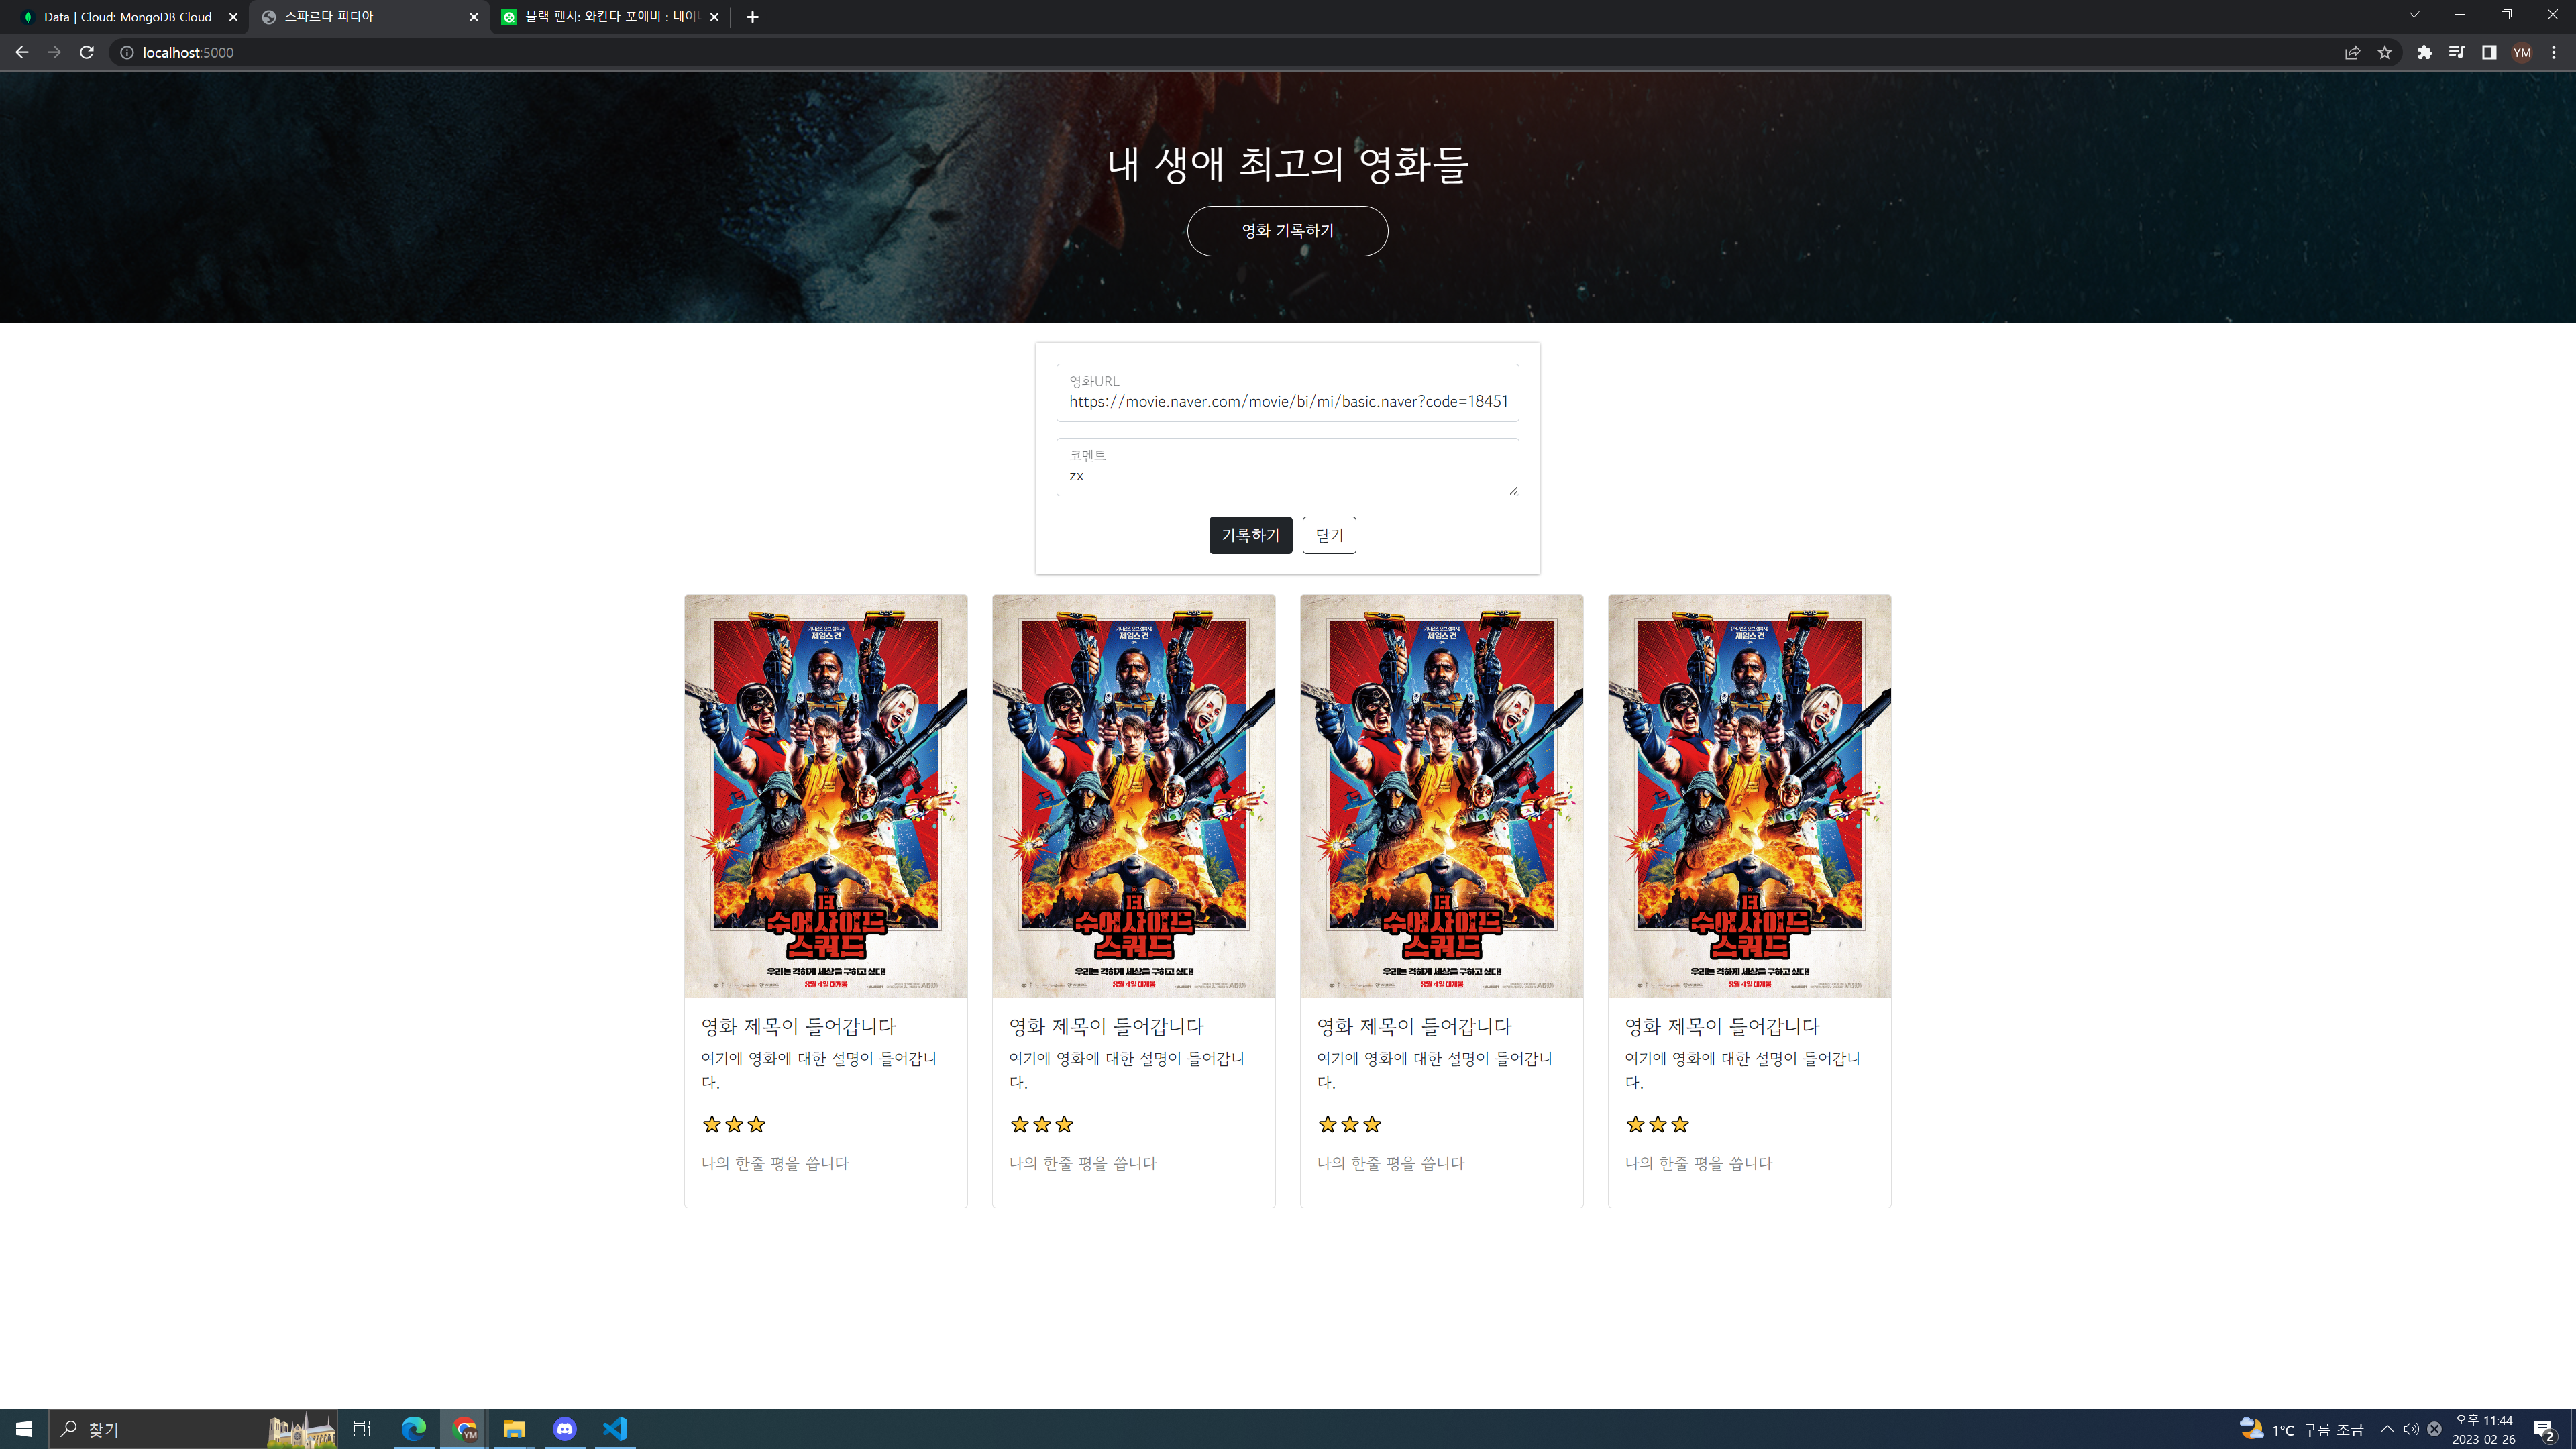Switch to the 스파르타 피디아 tab
2576x1449 pixels.
point(369,17)
